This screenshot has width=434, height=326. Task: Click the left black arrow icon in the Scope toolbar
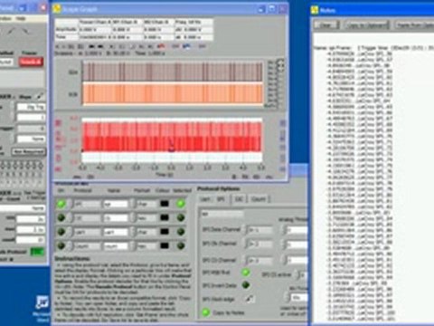[x=91, y=46]
